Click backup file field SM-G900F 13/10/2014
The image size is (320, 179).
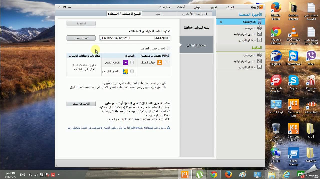tap(135, 38)
